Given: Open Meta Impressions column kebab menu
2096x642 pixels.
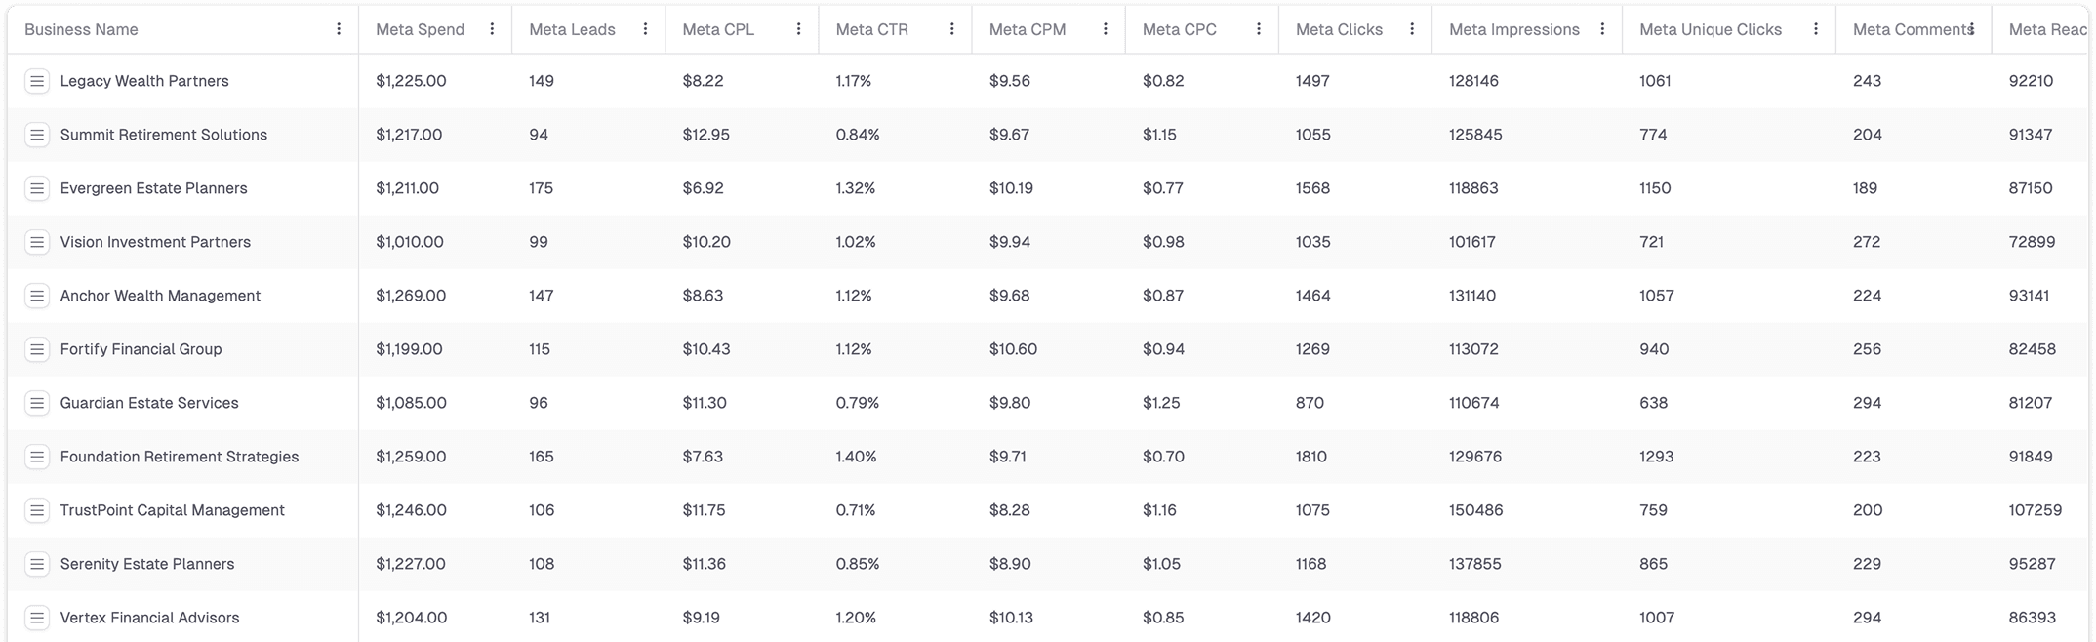Looking at the screenshot, I should (x=1602, y=29).
